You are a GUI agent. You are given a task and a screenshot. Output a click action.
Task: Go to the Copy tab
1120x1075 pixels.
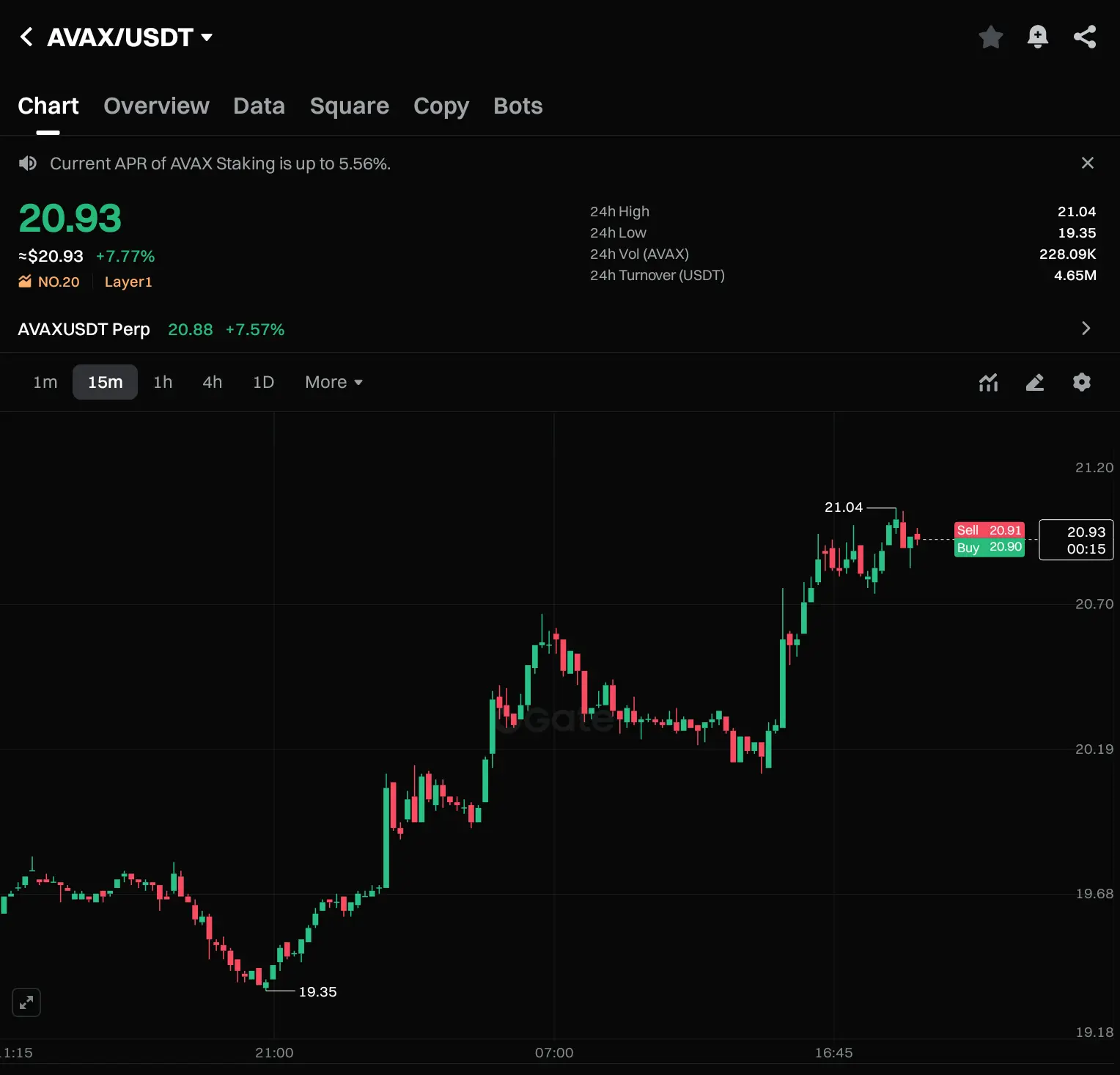point(441,106)
